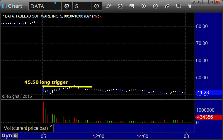Open the alerts circled-A icon
Viewport: 223px width, 140px height.
tap(155, 6)
